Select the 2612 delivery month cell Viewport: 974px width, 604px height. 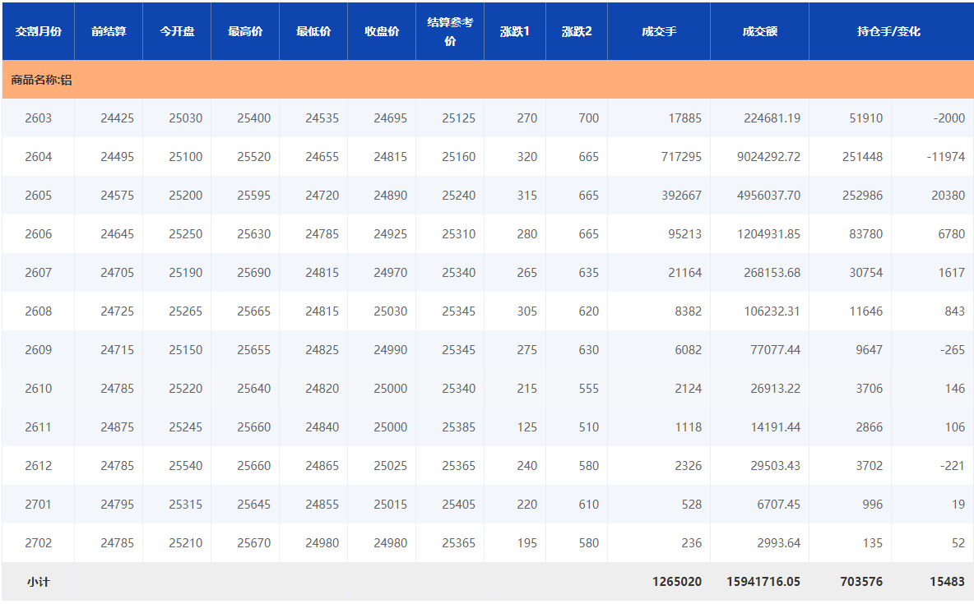pos(38,466)
